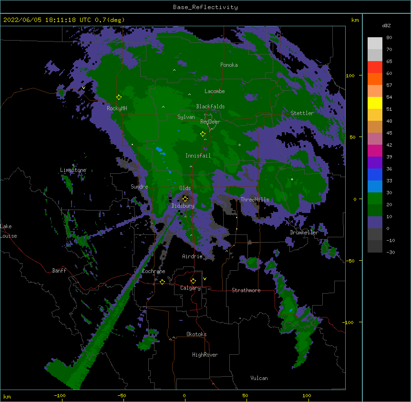
Task: Click the Lacombe city label
Action: coord(215,91)
